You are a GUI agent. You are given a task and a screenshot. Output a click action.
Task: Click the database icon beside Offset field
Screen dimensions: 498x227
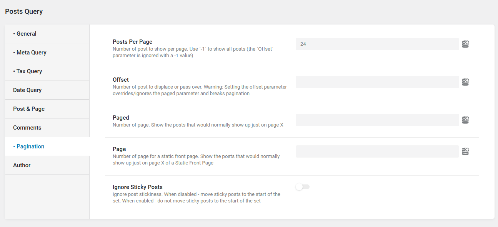coord(465,82)
